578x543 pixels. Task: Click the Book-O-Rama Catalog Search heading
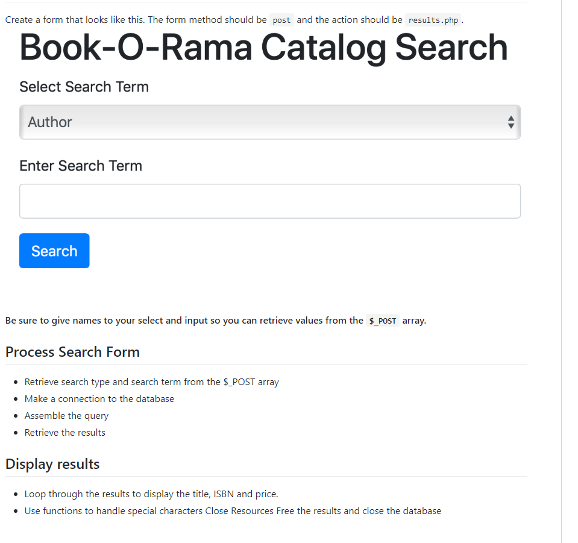[263, 48]
